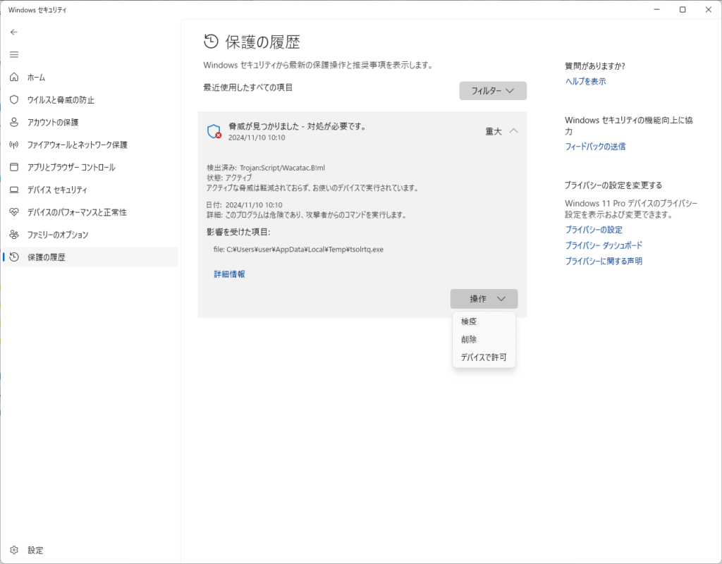This screenshot has height=564, width=722.
Task: Open ファミリーのオプション in sidebar
Action: (58, 235)
